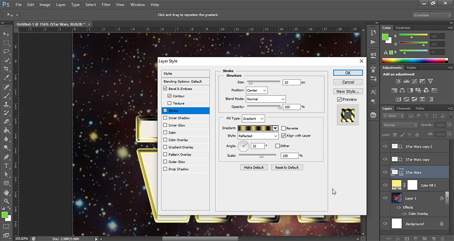
Task: Uncheck the Contour checkbox
Action: 170,96
